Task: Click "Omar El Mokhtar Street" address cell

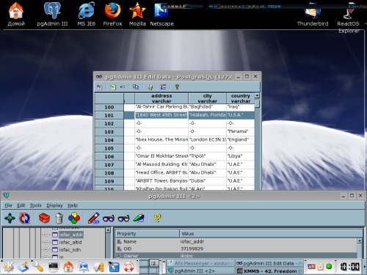Action: (x=161, y=156)
